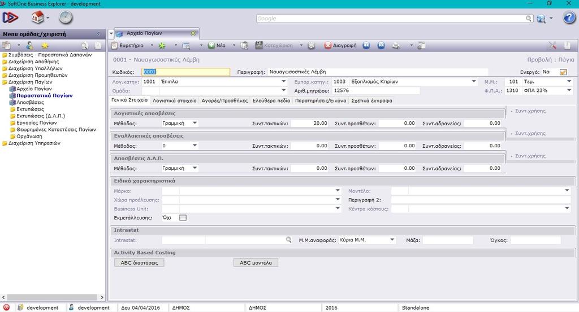The height and width of the screenshot is (312, 579).
Task: Click the Intrastat lookup magnifier icon
Action: [288, 240]
